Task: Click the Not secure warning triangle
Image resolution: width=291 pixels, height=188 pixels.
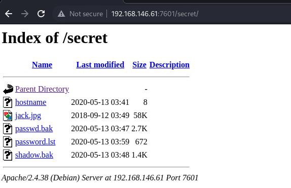Action: click(61, 14)
